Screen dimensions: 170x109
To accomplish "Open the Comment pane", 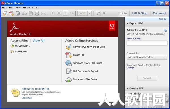I will pos(160,13).
